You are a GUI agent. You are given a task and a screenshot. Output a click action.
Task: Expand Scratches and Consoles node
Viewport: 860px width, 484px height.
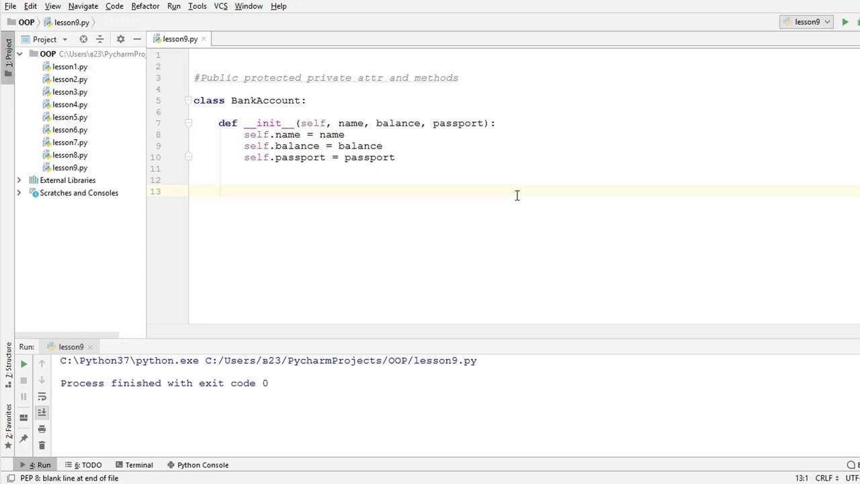click(19, 193)
